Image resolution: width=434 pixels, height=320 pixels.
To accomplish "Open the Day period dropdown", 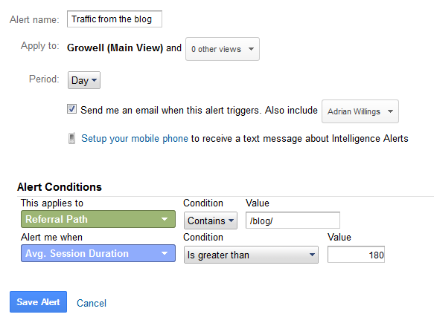I will (x=84, y=80).
